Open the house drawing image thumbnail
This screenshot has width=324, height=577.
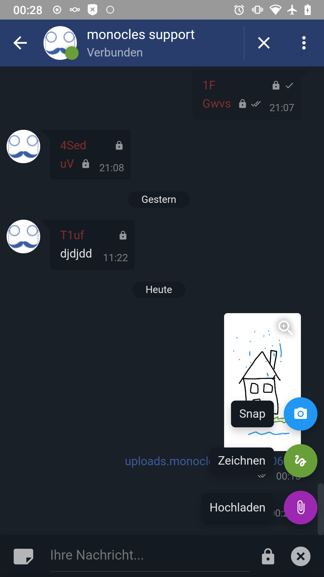pyautogui.click(x=262, y=380)
